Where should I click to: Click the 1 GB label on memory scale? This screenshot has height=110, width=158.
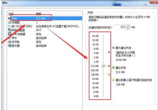[x=96, y=62]
